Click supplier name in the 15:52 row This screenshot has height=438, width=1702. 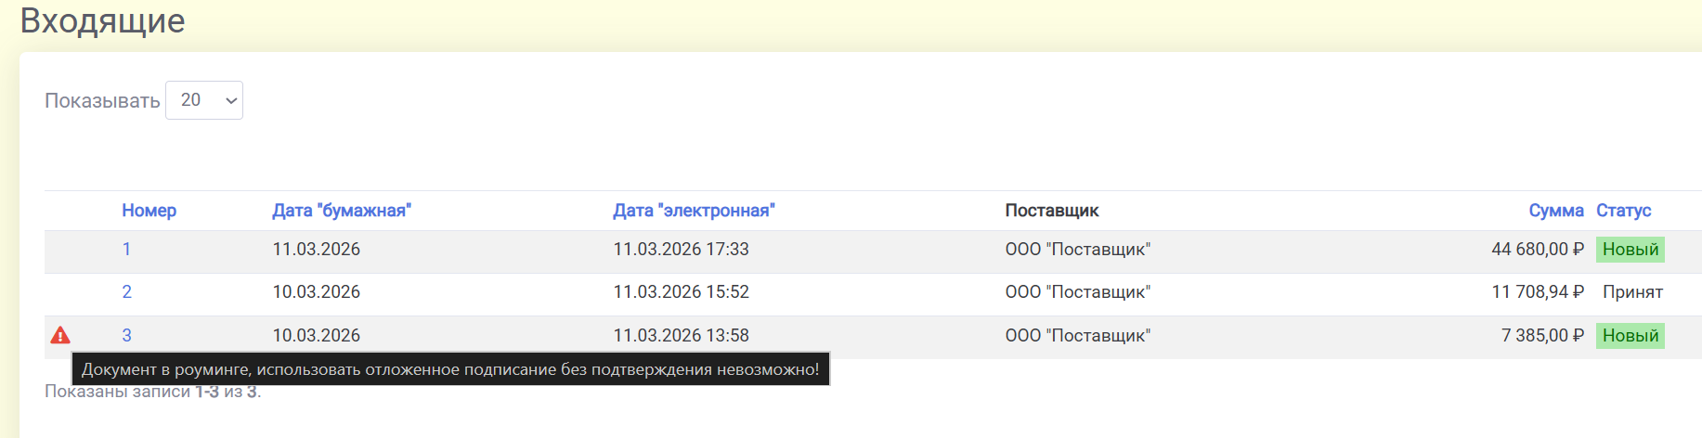(1077, 292)
